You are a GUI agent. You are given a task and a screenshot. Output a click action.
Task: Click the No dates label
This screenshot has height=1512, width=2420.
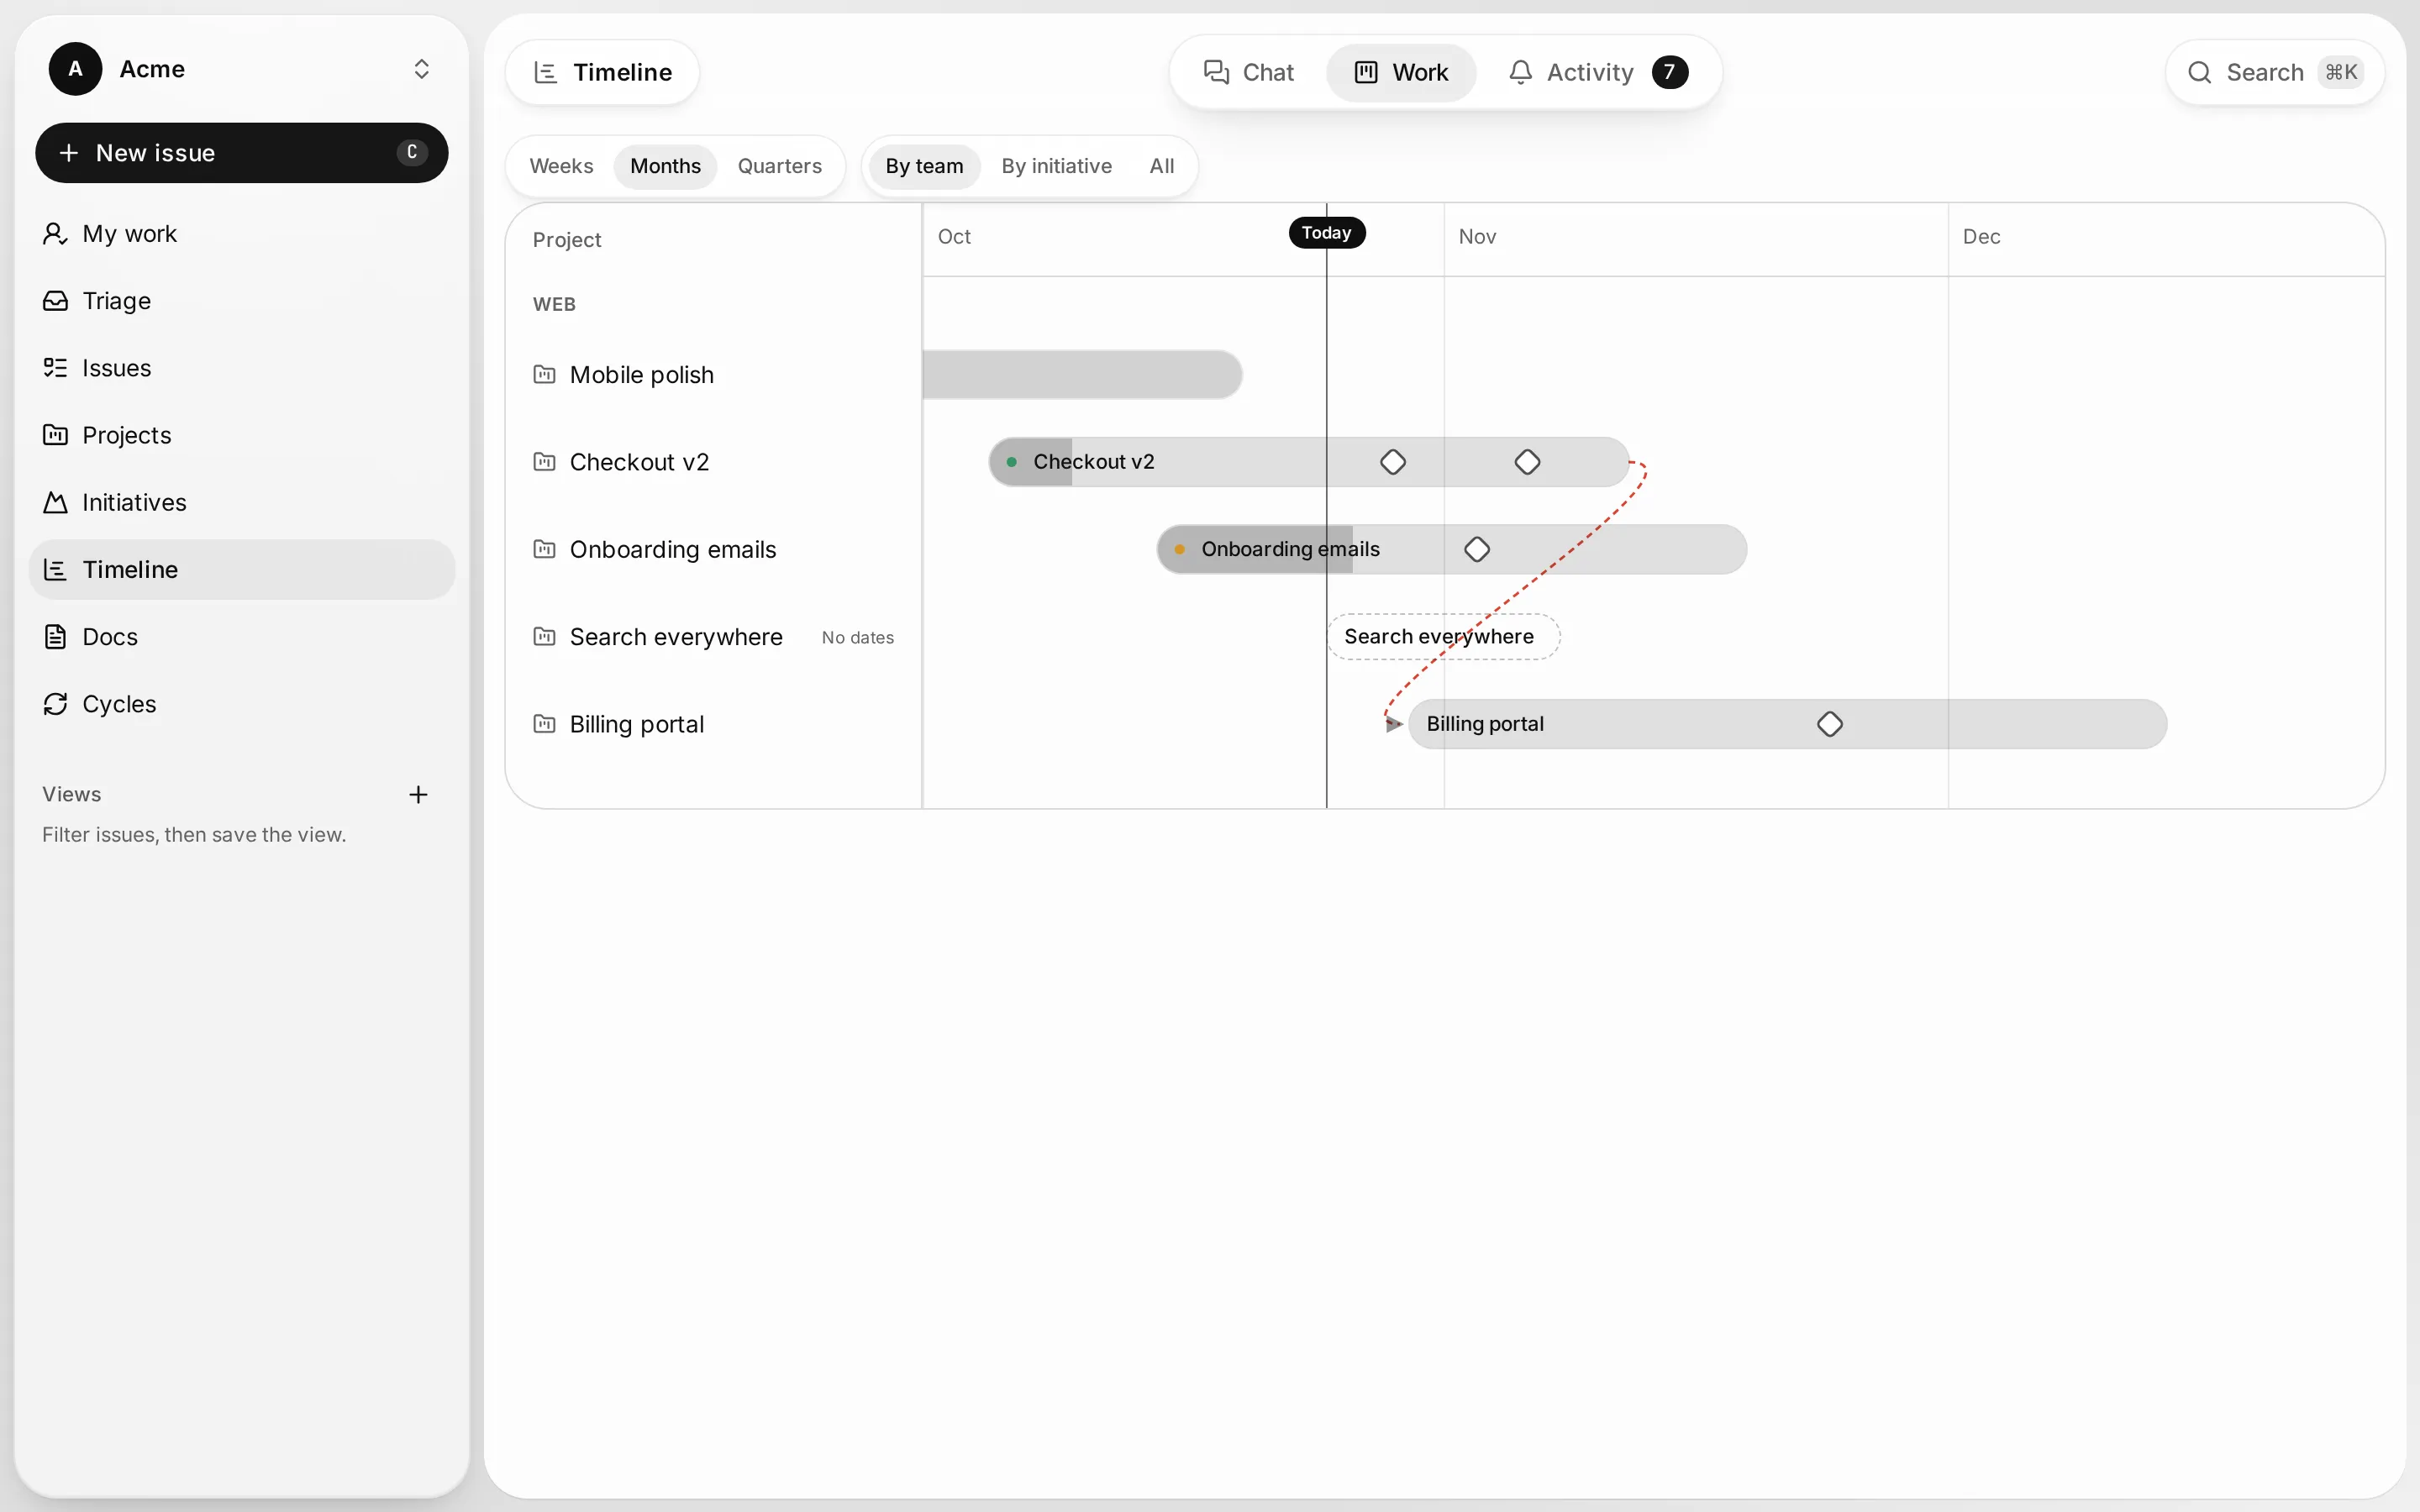857,638
